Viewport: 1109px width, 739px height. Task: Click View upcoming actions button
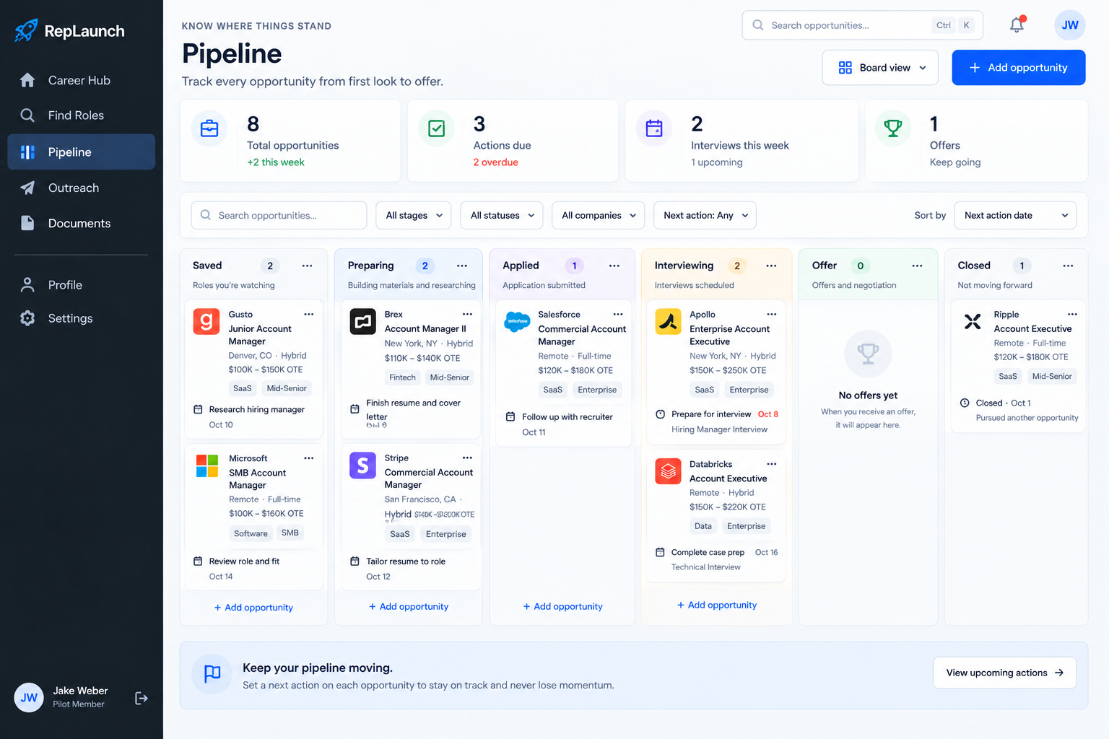pos(1004,673)
